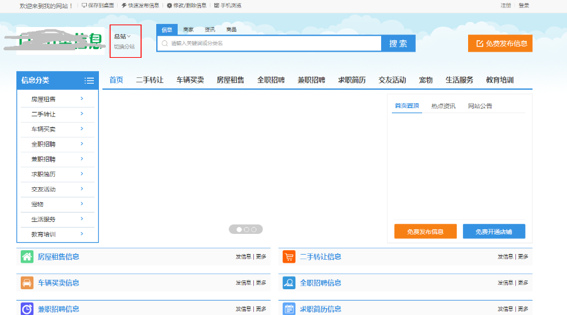Select the 资讯 search tab
The width and height of the screenshot is (567, 315).
click(210, 30)
